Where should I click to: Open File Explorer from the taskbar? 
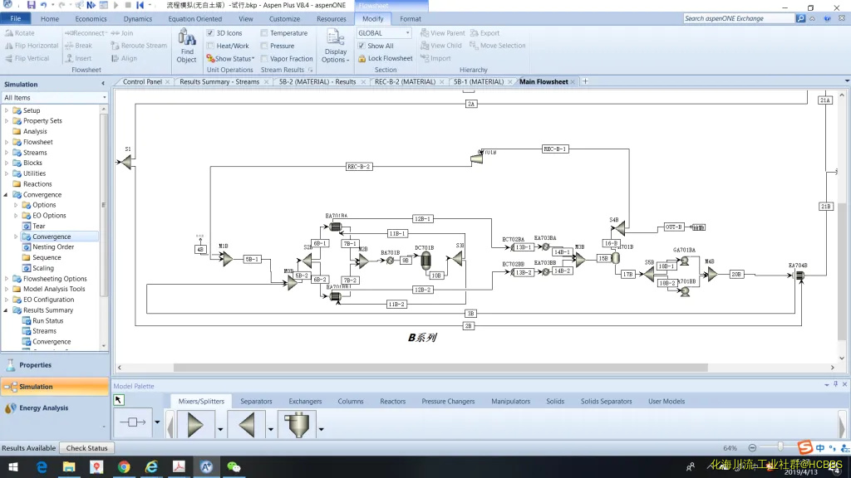tap(69, 466)
